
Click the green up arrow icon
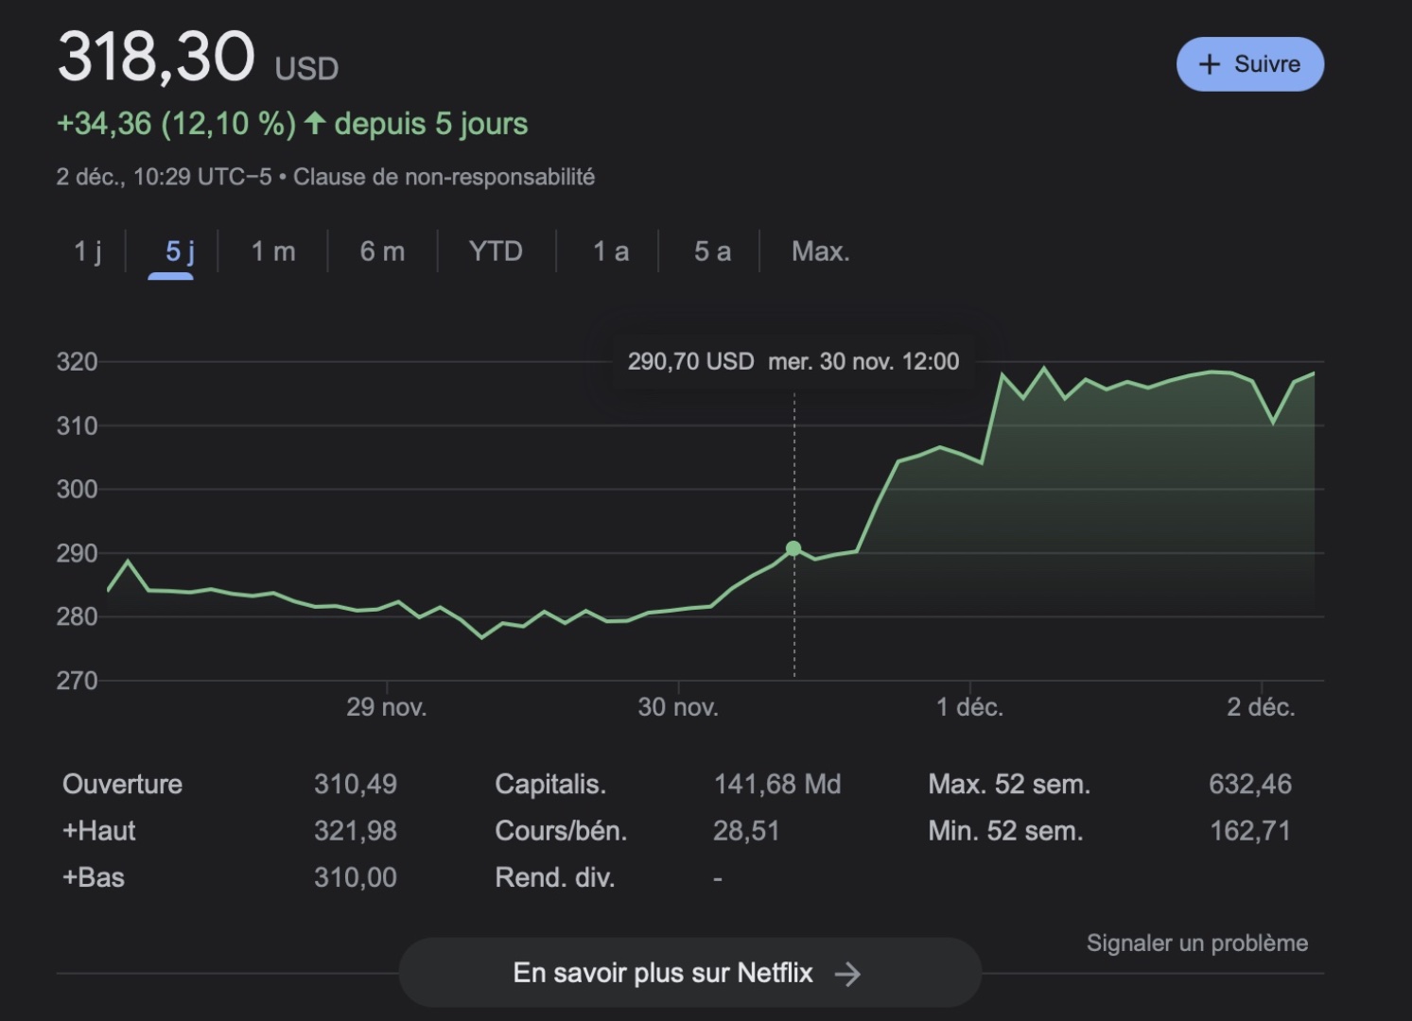315,123
